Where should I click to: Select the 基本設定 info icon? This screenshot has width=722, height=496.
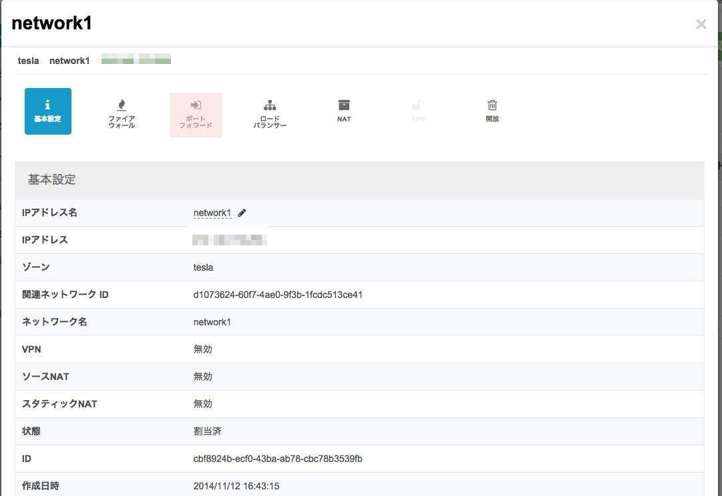pyautogui.click(x=47, y=111)
